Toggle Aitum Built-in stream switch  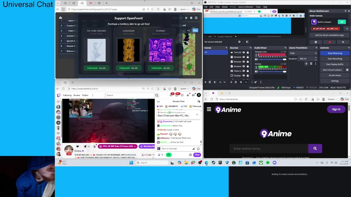coord(342,22)
